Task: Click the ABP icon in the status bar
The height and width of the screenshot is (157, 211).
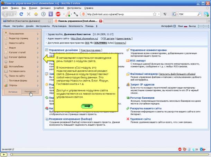Action: click(x=180, y=149)
